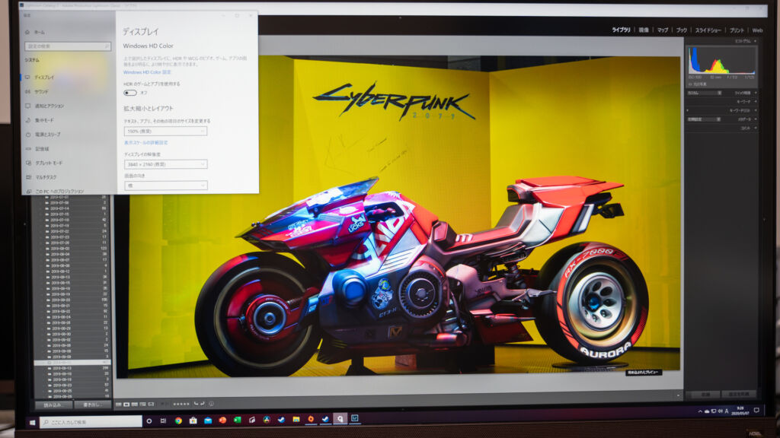Open the Windows notification center icon

tap(756, 410)
